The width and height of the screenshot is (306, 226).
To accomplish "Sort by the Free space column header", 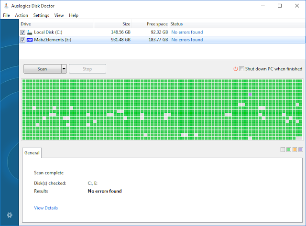I will click(x=150, y=24).
